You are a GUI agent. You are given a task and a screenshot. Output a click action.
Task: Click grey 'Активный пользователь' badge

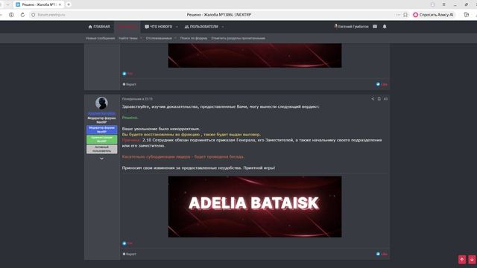pyautogui.click(x=101, y=149)
